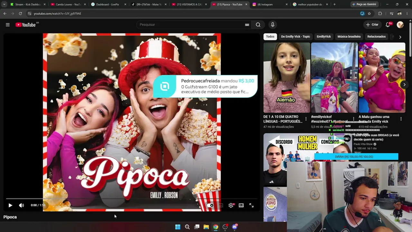Image resolution: width=412 pixels, height=232 pixels.
Task: Seek on the video progress bar
Action: coord(132,199)
